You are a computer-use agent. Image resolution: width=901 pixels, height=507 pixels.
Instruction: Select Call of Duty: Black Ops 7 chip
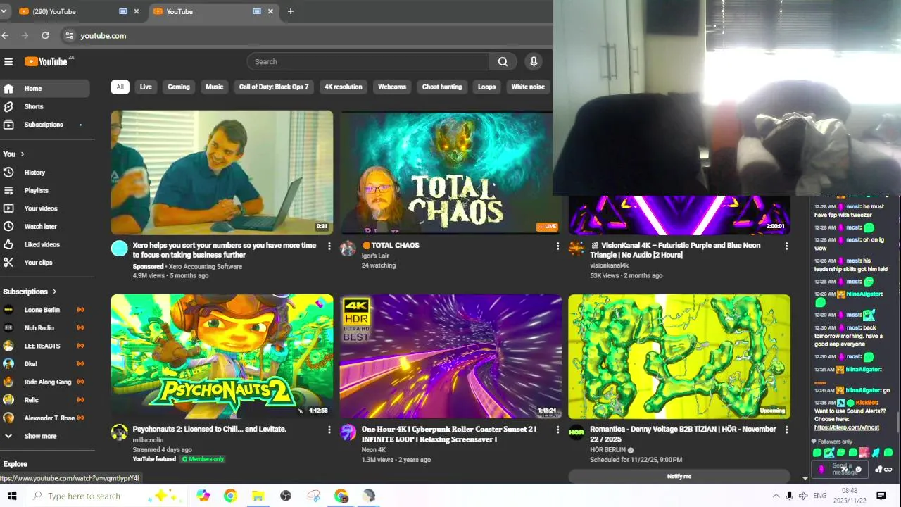click(274, 87)
